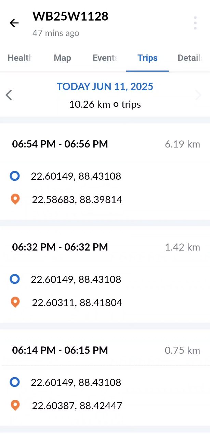Go to previous day with left chevron
The height and width of the screenshot is (434, 210).
[x=9, y=95]
